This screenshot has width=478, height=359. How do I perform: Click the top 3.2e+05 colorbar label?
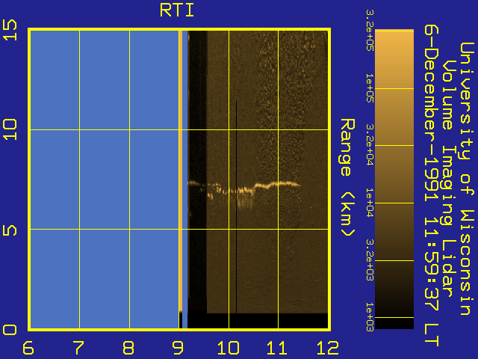[370, 30]
